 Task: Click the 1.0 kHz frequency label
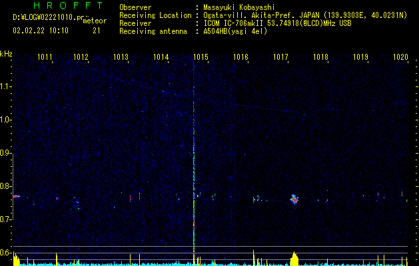click(5, 120)
